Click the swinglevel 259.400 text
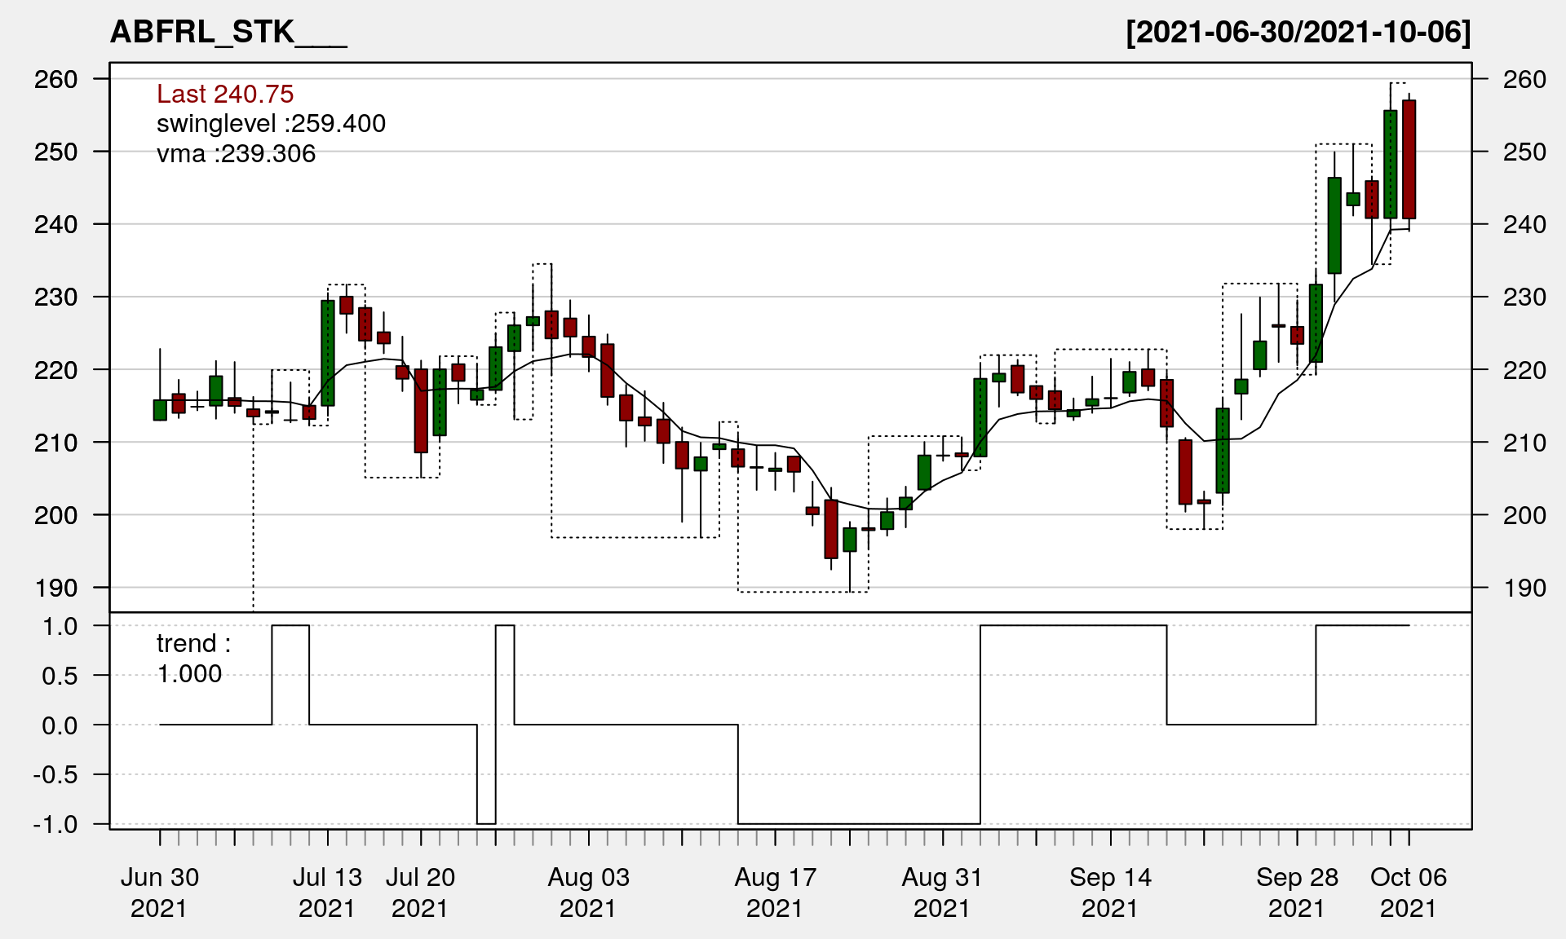Viewport: 1566px width, 939px height. point(271,124)
